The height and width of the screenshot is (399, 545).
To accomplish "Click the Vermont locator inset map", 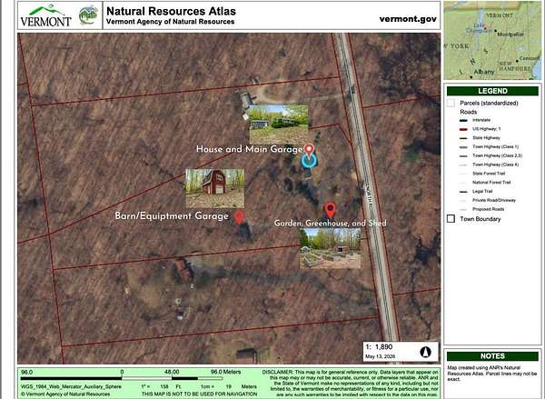I will pyautogui.click(x=492, y=40).
